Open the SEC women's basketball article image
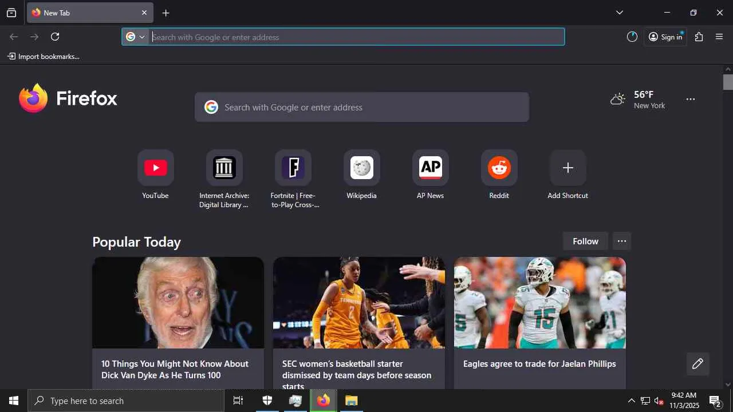This screenshot has width=733, height=412. click(359, 303)
